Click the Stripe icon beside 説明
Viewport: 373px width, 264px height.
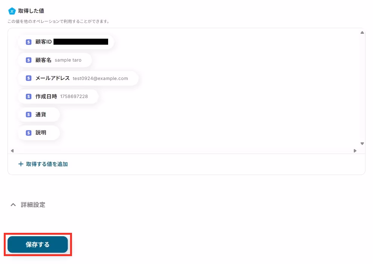[x=29, y=133]
